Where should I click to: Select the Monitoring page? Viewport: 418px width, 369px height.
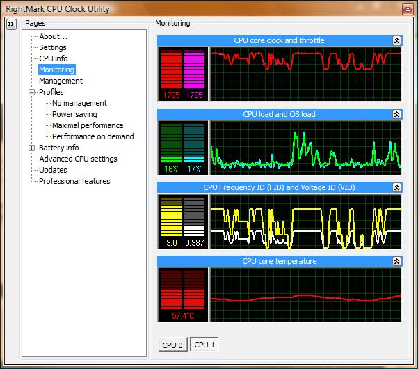(x=57, y=70)
